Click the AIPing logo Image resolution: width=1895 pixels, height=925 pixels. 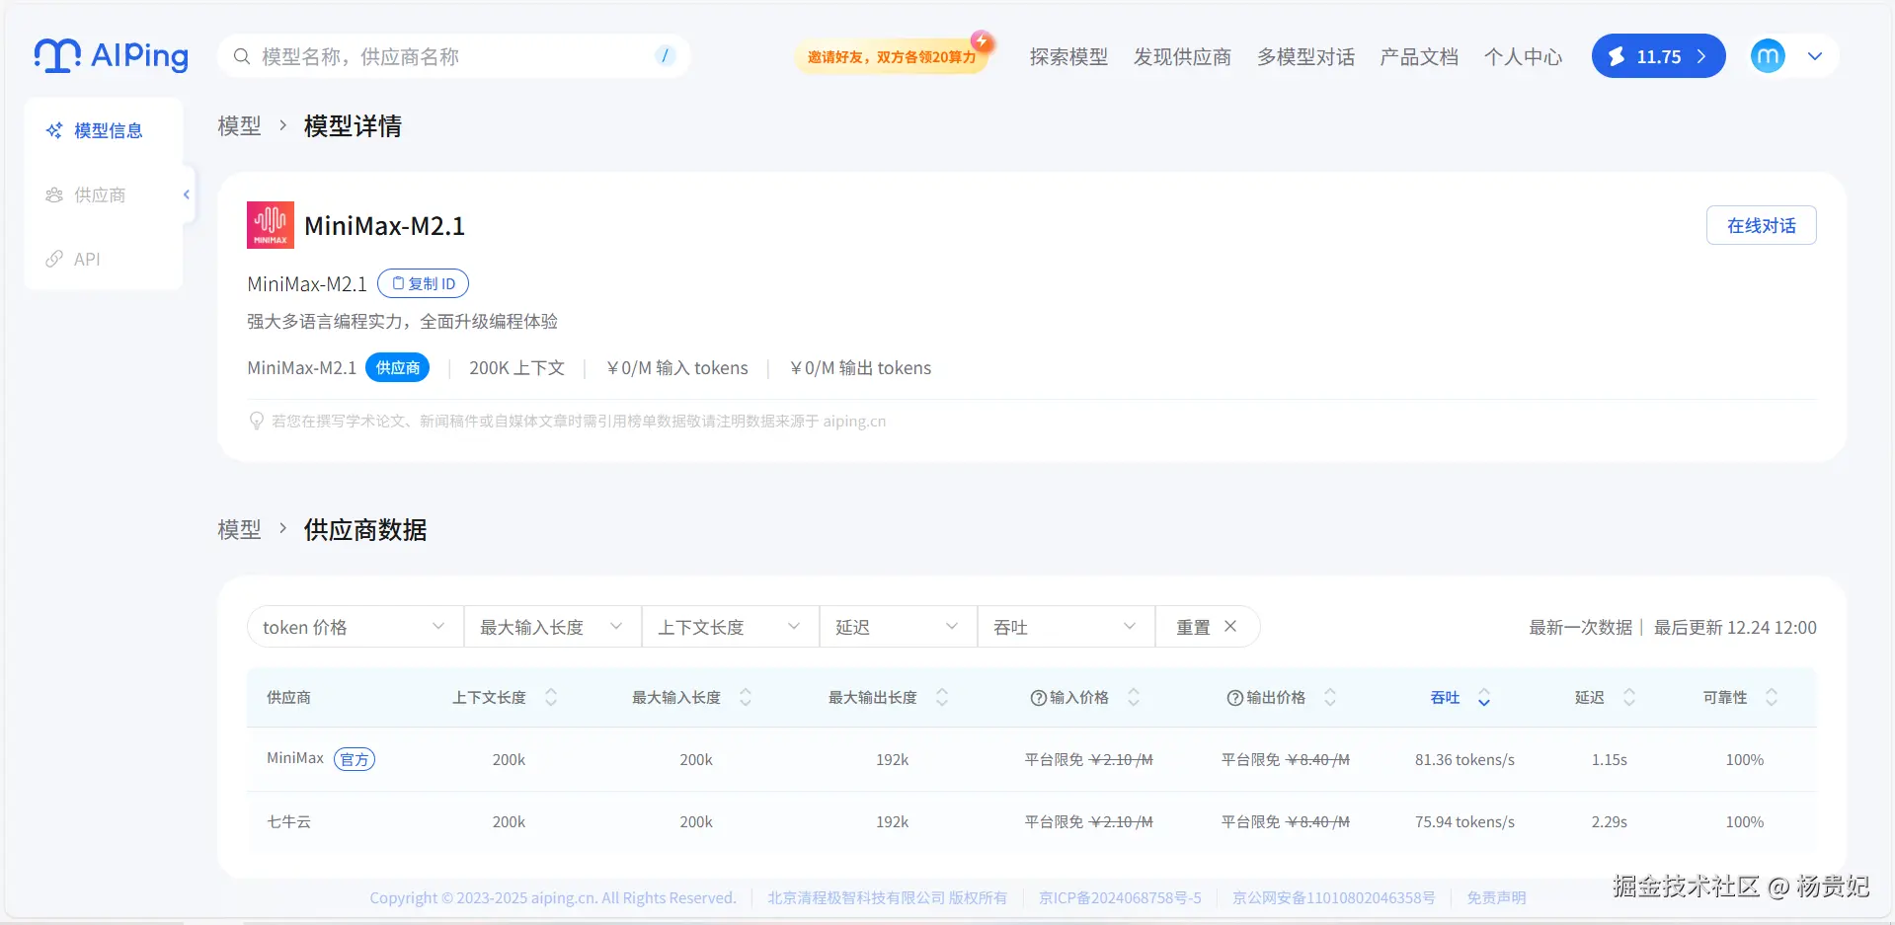(111, 56)
